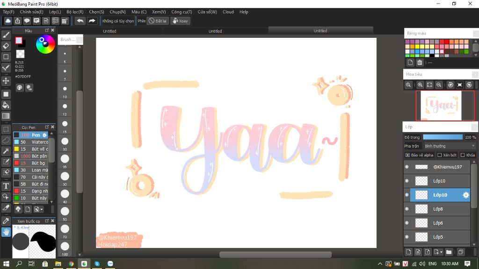The image size is (479, 269).
Task: Open settings gear of the selected Lớp10 layer
Action: (x=465, y=195)
